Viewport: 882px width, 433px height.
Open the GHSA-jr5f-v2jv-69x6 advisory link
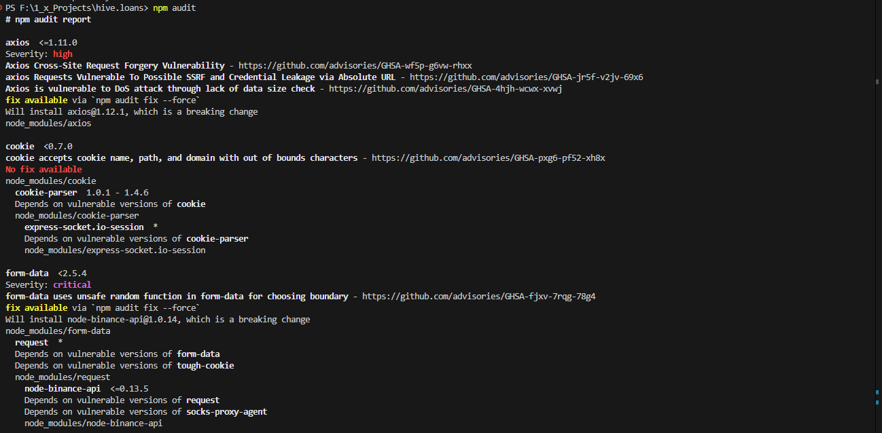pyautogui.click(x=526, y=77)
